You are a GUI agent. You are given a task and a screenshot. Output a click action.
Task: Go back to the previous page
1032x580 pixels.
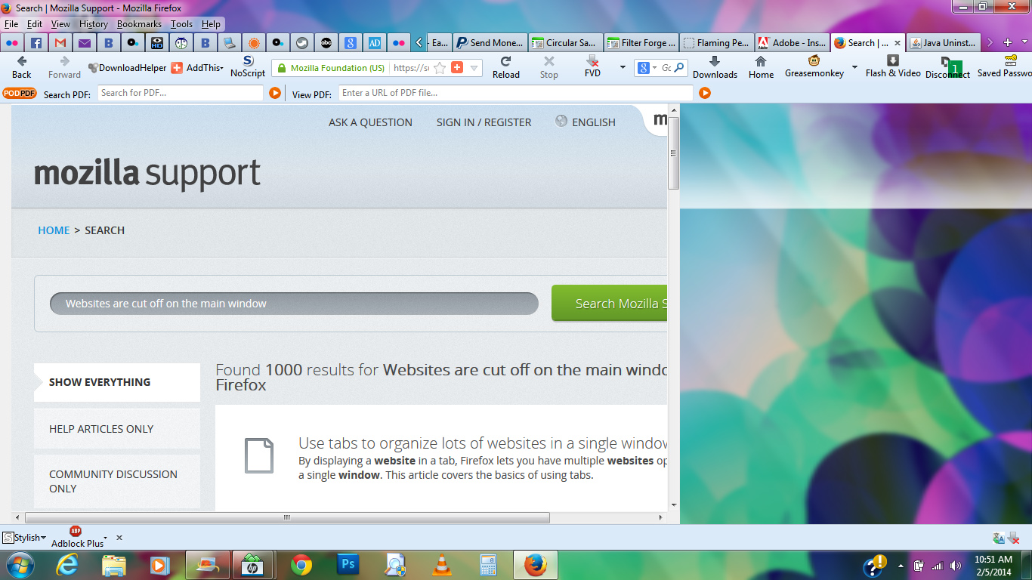pyautogui.click(x=22, y=67)
